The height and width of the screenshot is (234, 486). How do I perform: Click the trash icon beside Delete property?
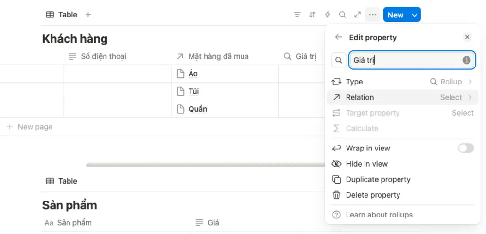pos(336,195)
